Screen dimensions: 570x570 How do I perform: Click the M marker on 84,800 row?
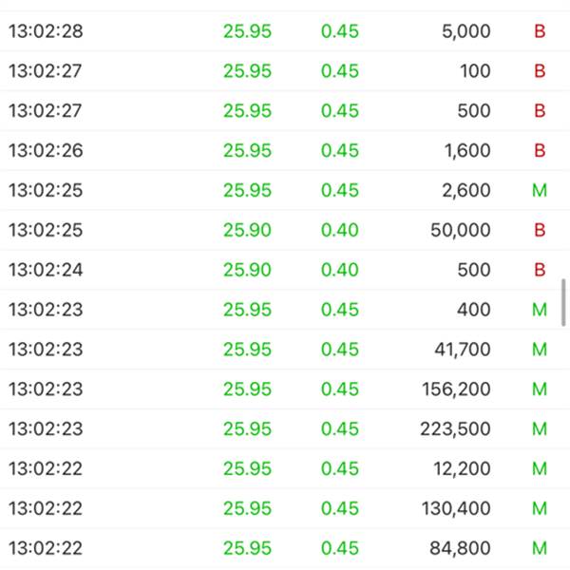tap(540, 548)
